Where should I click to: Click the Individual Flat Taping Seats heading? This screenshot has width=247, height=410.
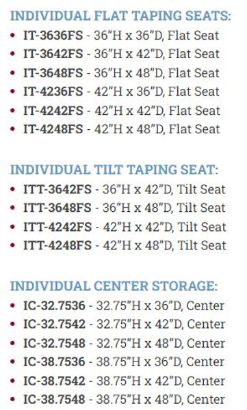pos(120,16)
